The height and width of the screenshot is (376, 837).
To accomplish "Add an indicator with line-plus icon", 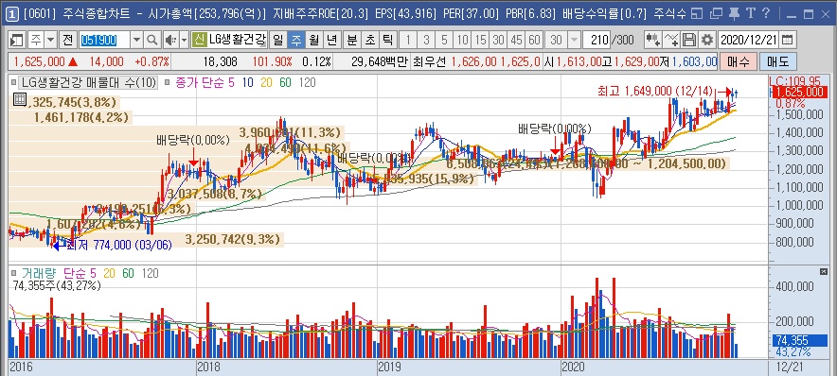I will tap(671, 40).
